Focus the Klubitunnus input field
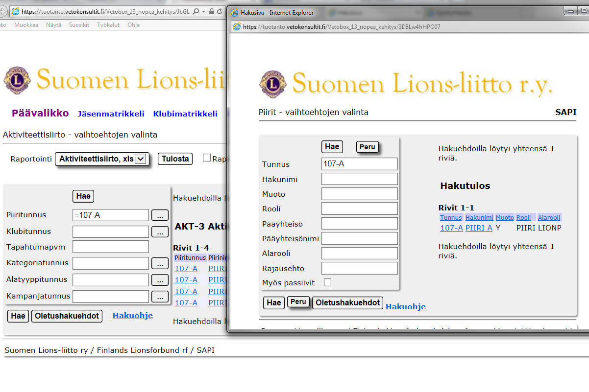The width and height of the screenshot is (589, 392). pos(111,231)
